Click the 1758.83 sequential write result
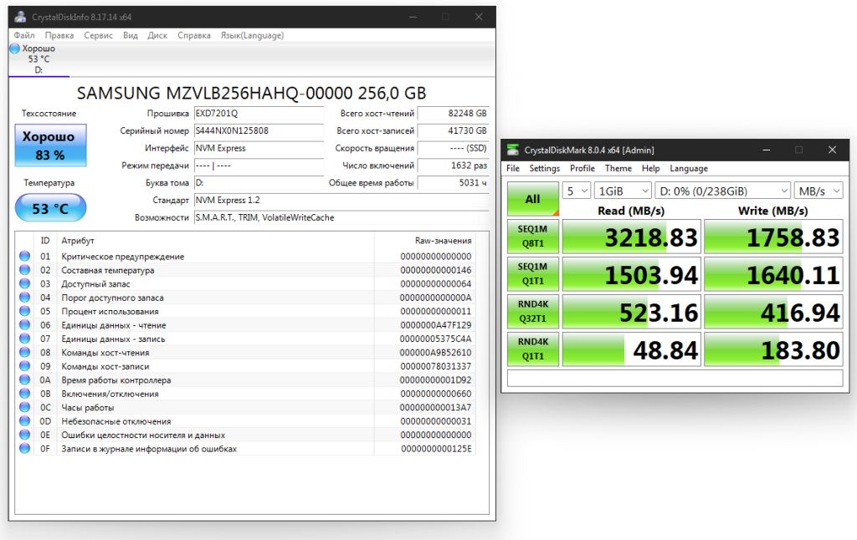The image size is (857, 540). click(x=773, y=237)
